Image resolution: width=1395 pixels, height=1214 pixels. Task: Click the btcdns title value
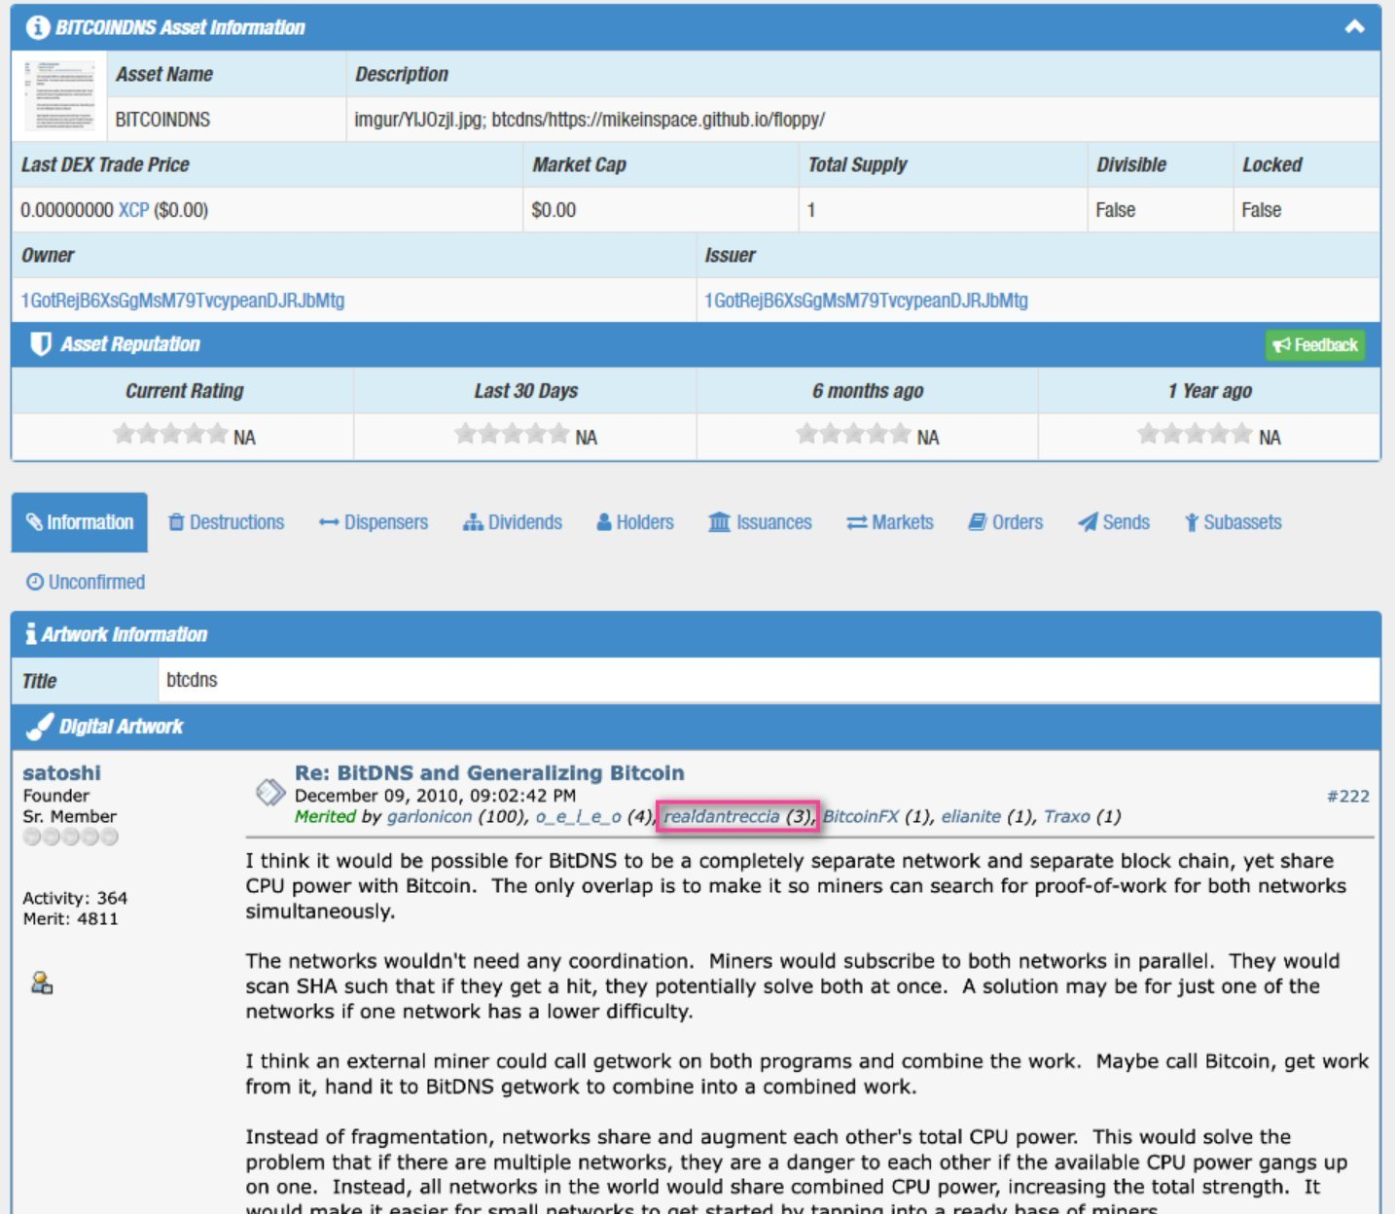[x=192, y=680]
